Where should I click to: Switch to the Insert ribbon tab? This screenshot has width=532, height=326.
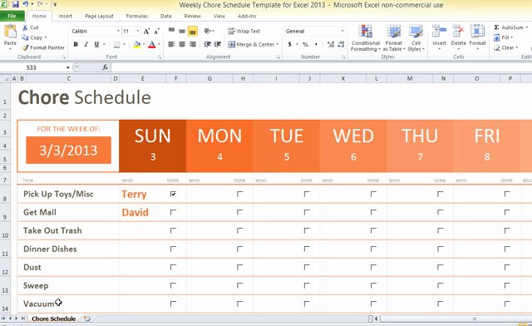click(x=66, y=16)
